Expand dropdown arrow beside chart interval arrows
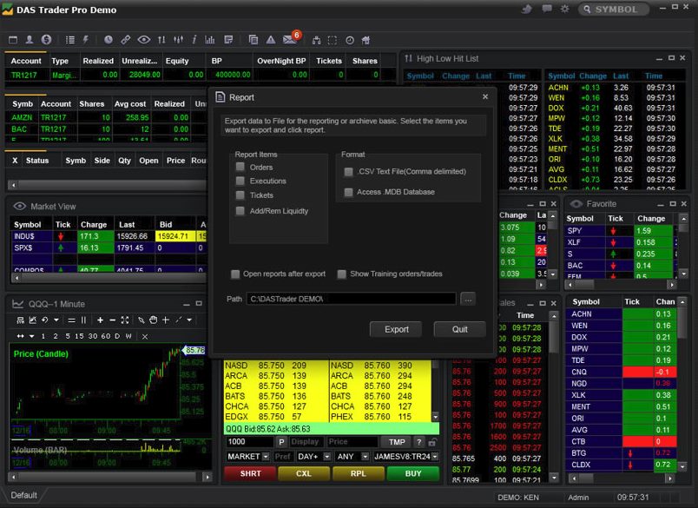The image size is (698, 508). pyautogui.click(x=31, y=336)
